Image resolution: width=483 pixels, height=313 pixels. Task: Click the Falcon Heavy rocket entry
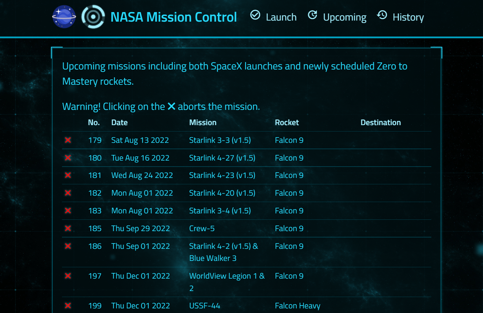(x=297, y=306)
